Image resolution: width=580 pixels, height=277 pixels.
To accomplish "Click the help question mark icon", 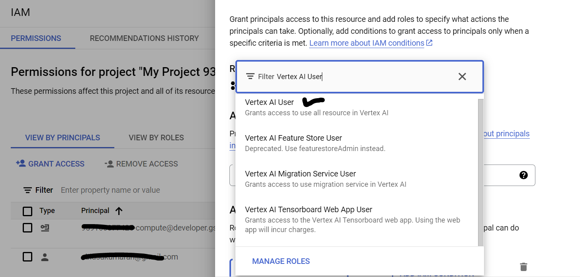I will click(523, 175).
